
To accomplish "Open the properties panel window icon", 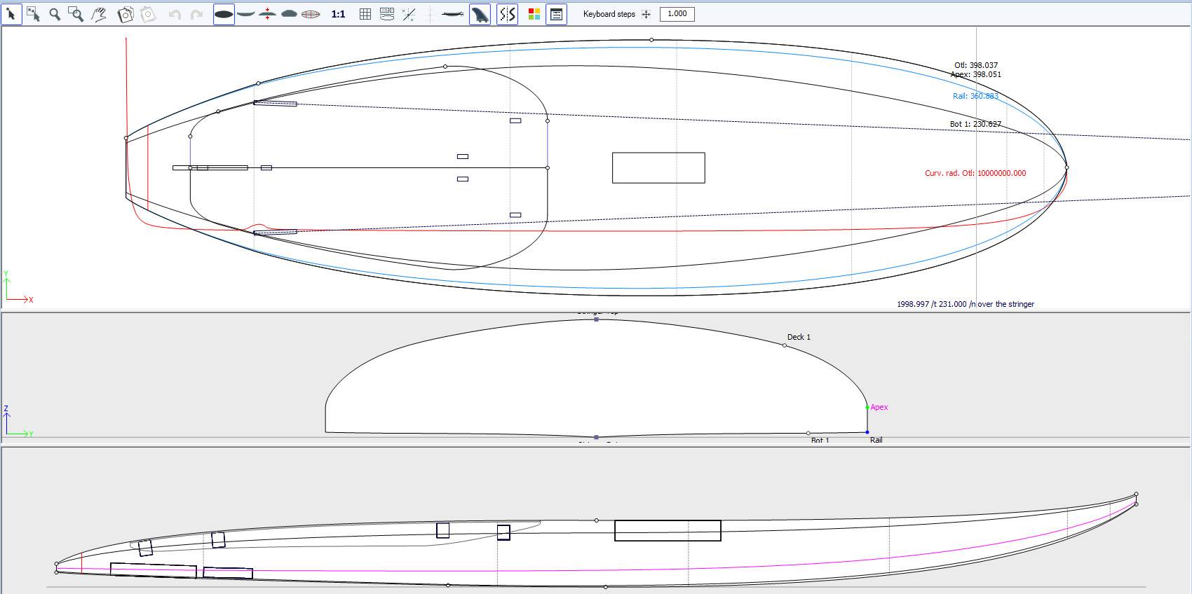I will tap(557, 14).
